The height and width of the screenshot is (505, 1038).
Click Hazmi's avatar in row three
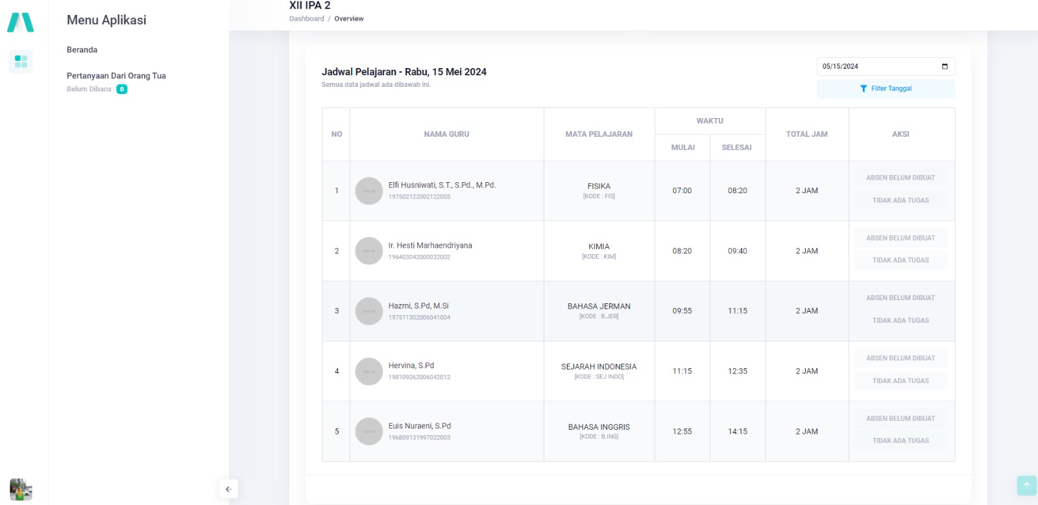[x=369, y=311]
